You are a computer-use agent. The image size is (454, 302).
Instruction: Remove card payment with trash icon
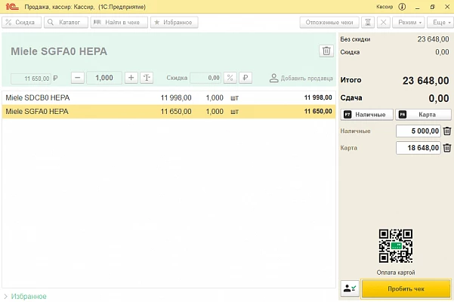point(447,148)
